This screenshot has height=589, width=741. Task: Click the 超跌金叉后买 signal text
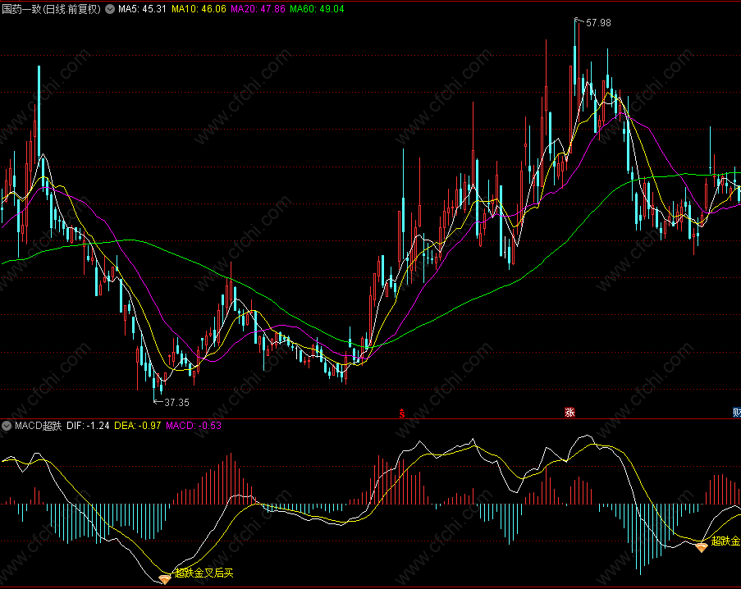pos(204,573)
